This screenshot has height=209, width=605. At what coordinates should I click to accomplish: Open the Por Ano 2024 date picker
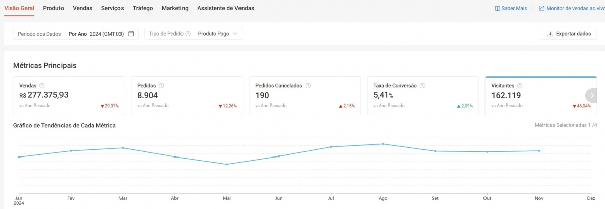76,34
